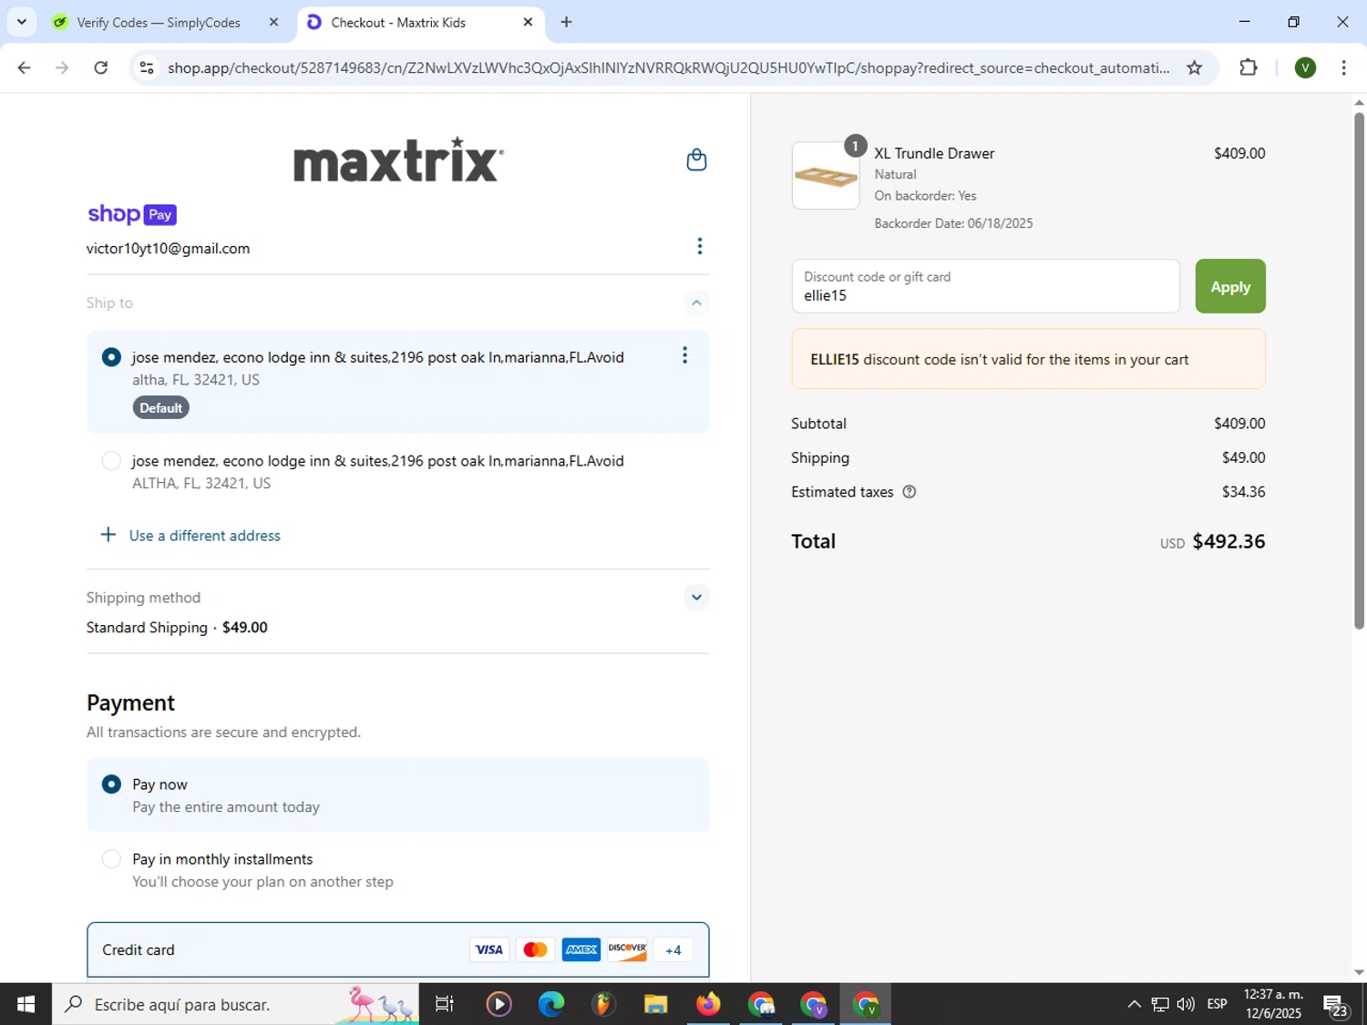Screen dimensions: 1367x1025
Task: Click the estimated taxes help icon
Action: pos(909,492)
